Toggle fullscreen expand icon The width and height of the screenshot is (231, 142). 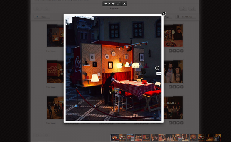coord(119,4)
